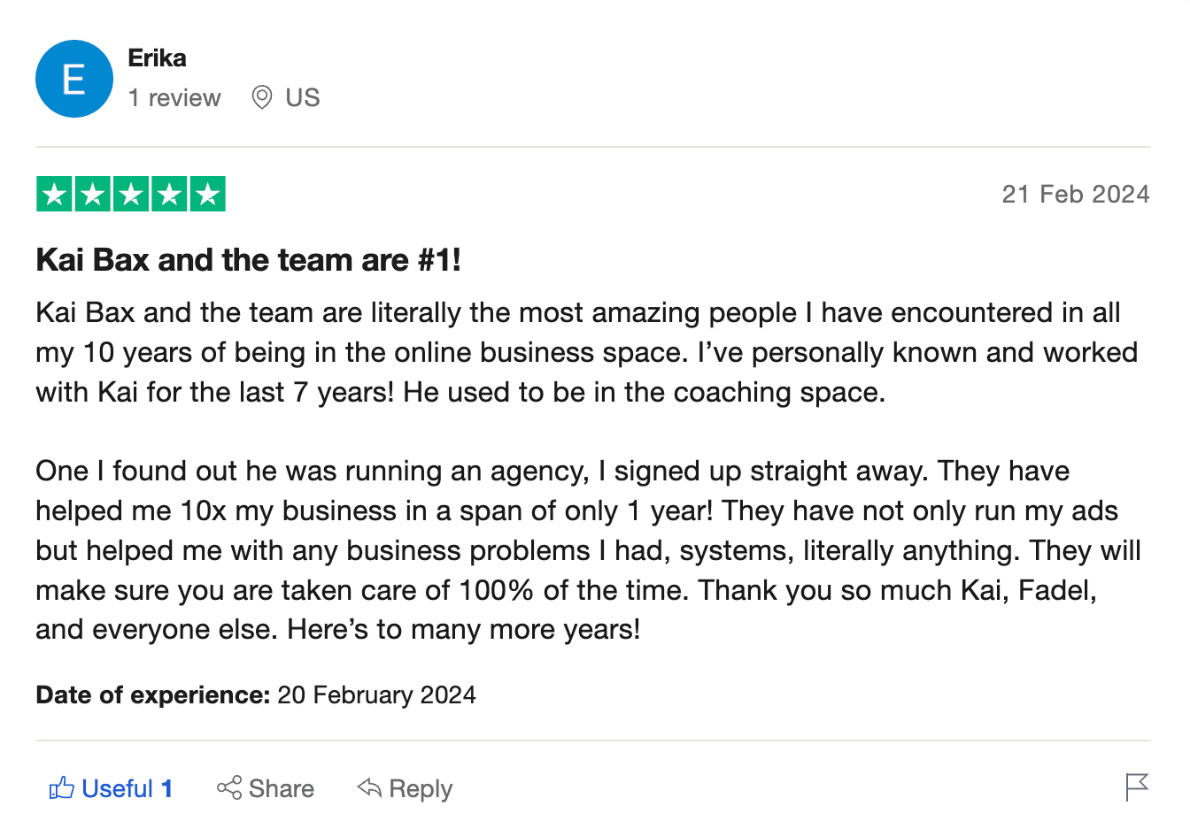The width and height of the screenshot is (1190, 821).
Task: Click the "21 Feb 2024" review date
Action: (x=1075, y=195)
